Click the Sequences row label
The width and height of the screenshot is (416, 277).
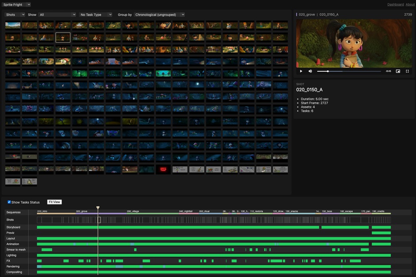[13, 212]
